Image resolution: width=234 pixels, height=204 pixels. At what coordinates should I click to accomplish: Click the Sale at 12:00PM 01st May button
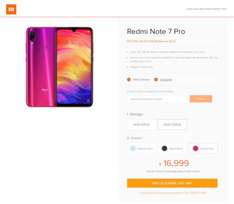[x=172, y=183]
